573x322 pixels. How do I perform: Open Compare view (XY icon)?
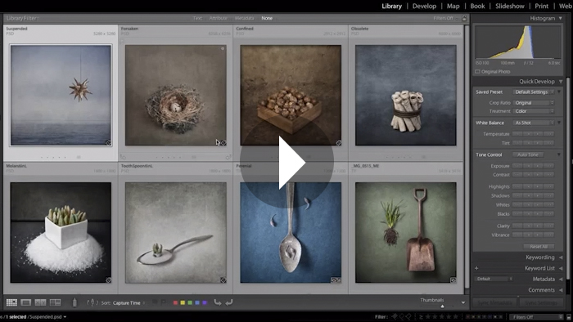coord(41,302)
